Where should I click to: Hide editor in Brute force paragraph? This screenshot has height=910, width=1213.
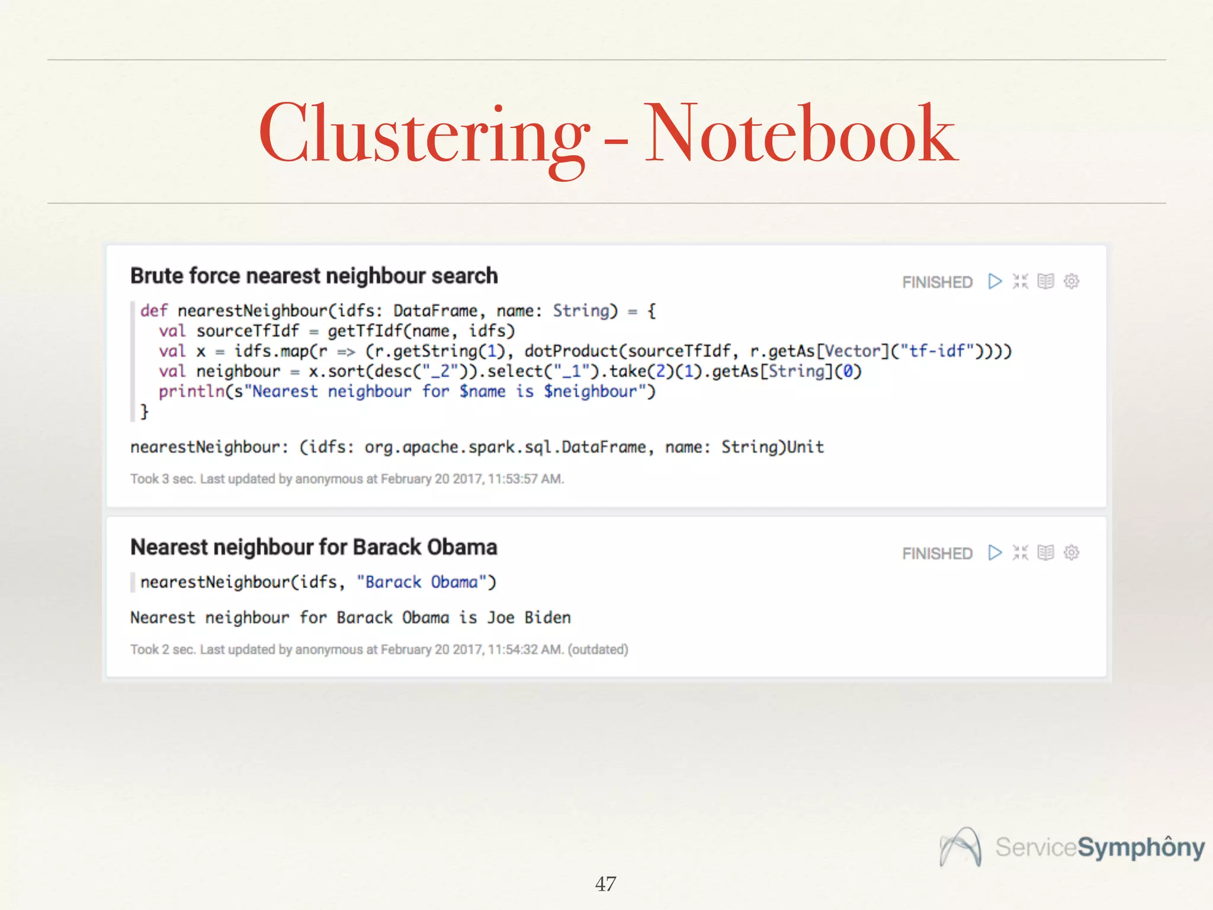(x=1020, y=281)
